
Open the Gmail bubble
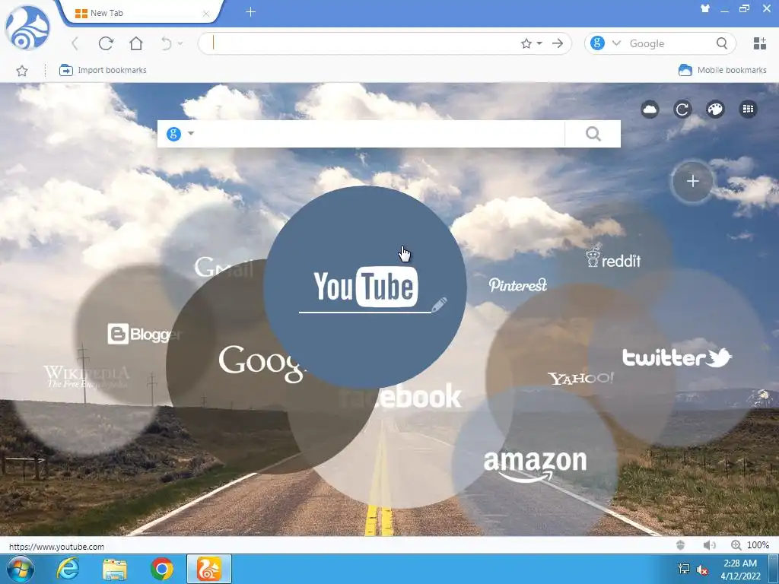click(x=224, y=268)
